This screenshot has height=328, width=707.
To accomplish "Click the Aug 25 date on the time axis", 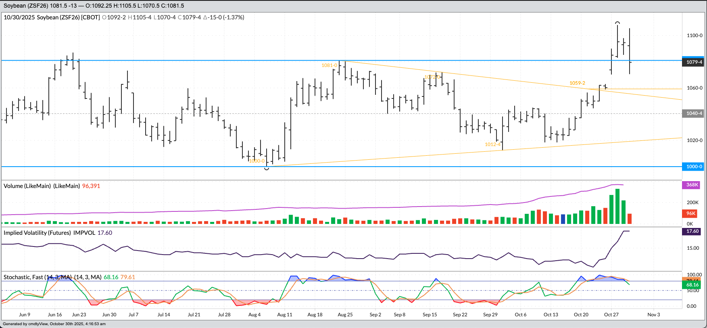I will pos(345,315).
